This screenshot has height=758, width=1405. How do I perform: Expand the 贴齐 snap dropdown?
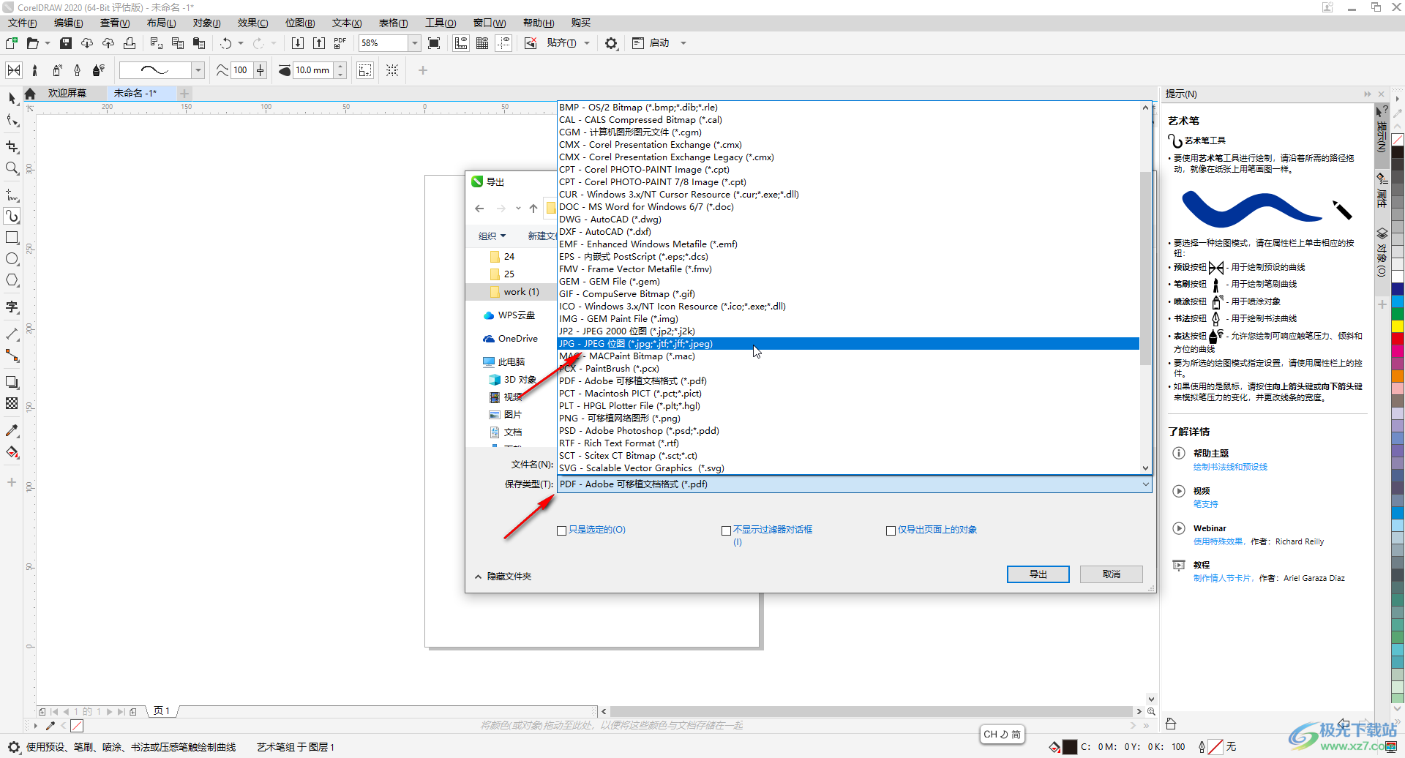[587, 43]
